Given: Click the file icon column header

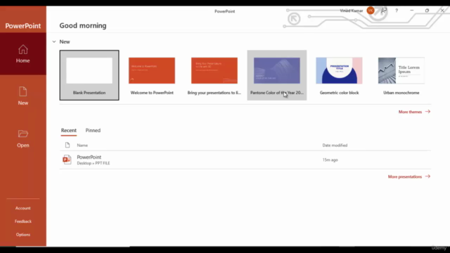Looking at the screenshot, I should point(67,145).
